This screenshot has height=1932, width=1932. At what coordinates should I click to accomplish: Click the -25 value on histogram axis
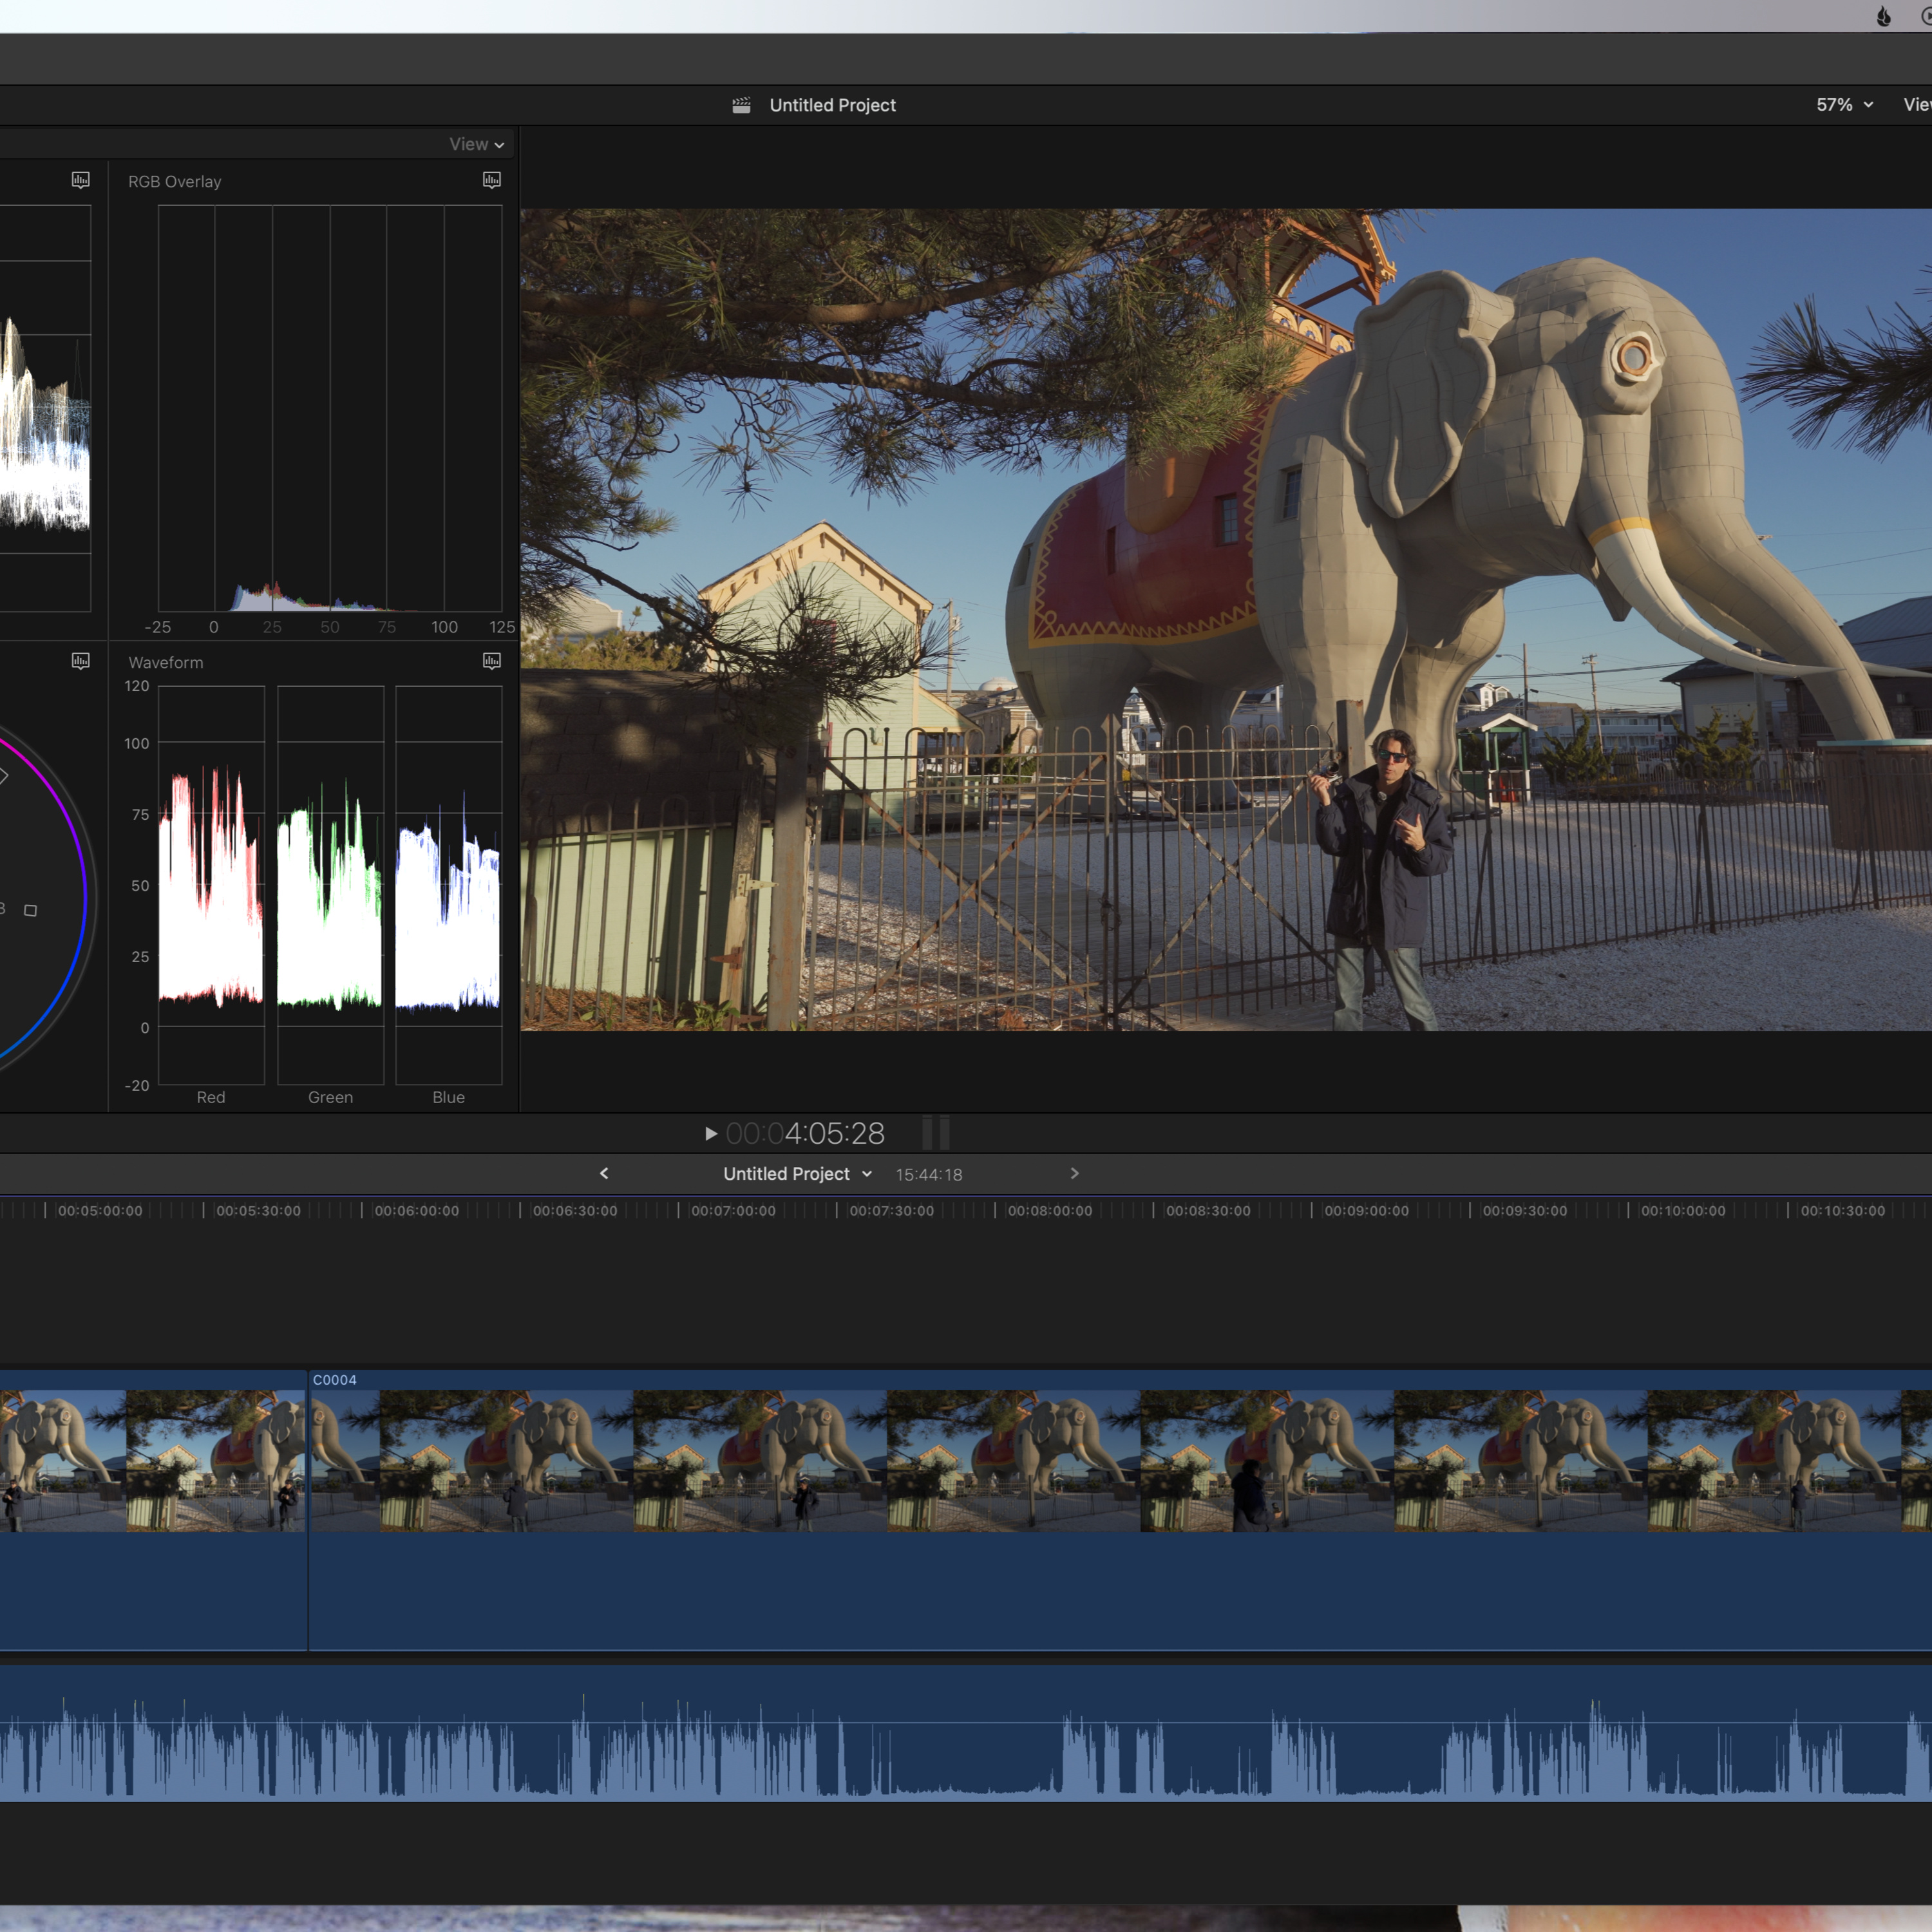(x=157, y=627)
